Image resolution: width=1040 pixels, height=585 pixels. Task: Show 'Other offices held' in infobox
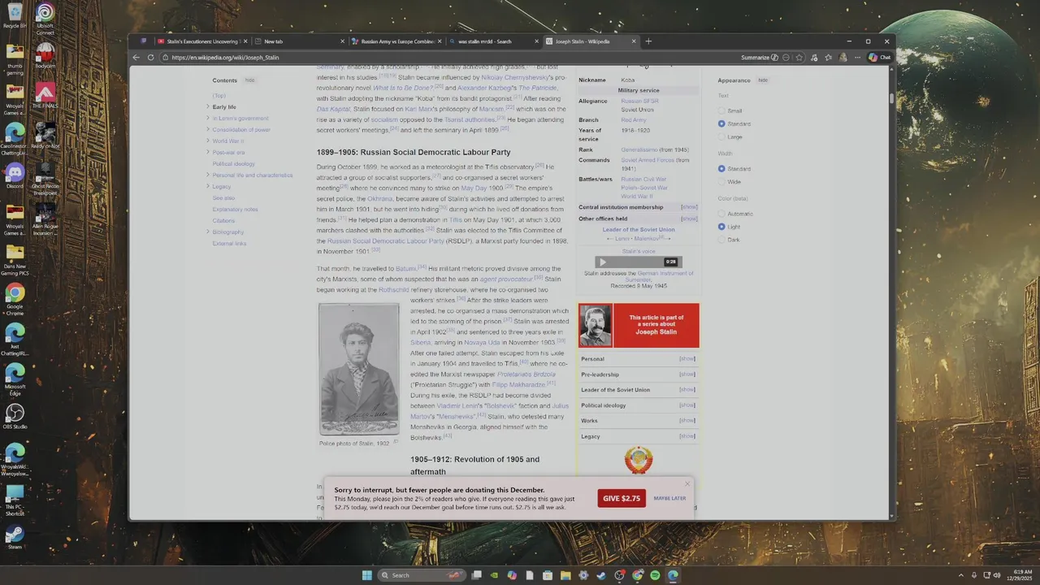pos(689,219)
